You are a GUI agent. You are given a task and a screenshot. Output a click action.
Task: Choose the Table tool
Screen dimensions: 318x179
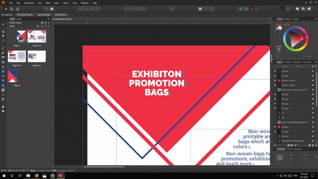point(3,100)
